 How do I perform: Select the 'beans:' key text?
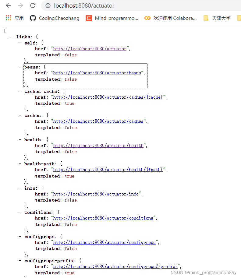(32, 67)
